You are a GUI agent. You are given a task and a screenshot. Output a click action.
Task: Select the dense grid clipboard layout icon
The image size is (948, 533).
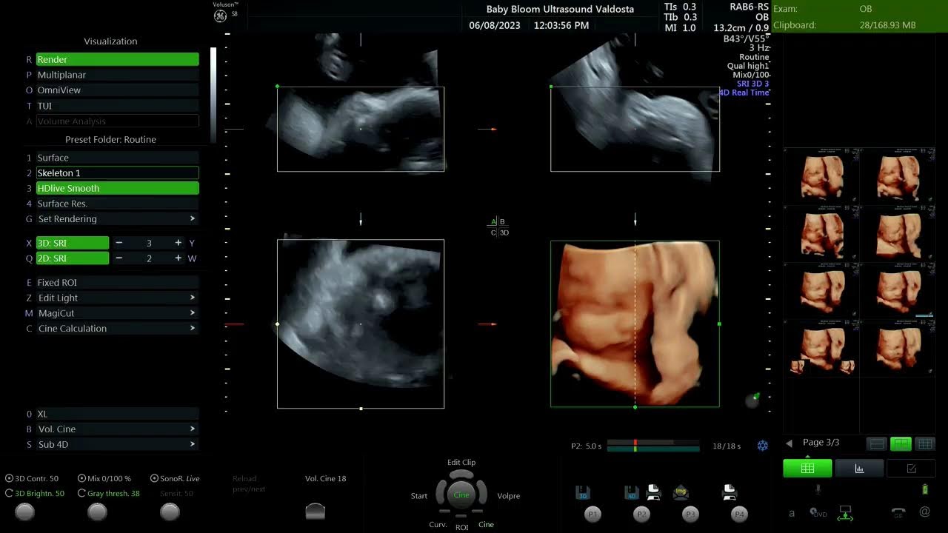924,444
